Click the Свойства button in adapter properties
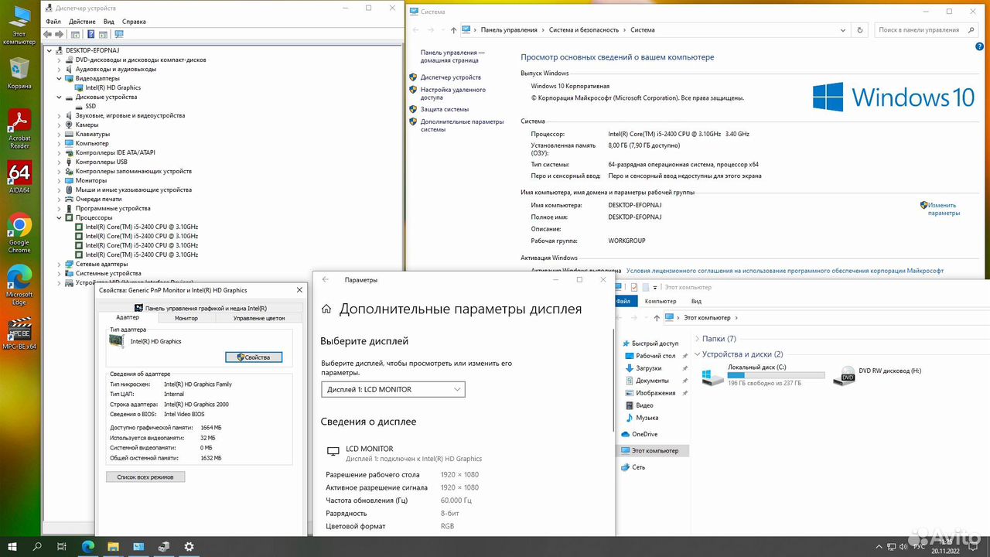 tap(254, 357)
